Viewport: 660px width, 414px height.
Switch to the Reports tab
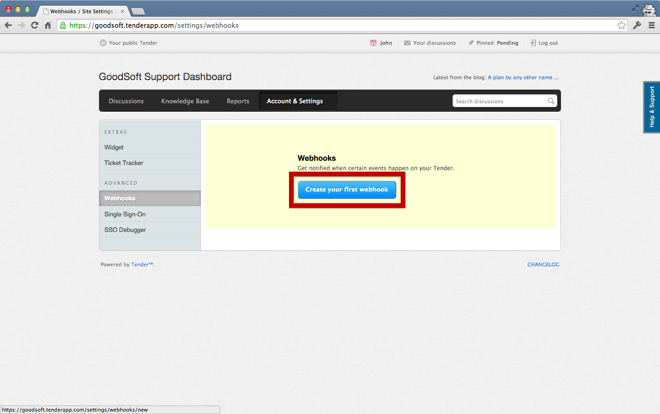coord(238,101)
